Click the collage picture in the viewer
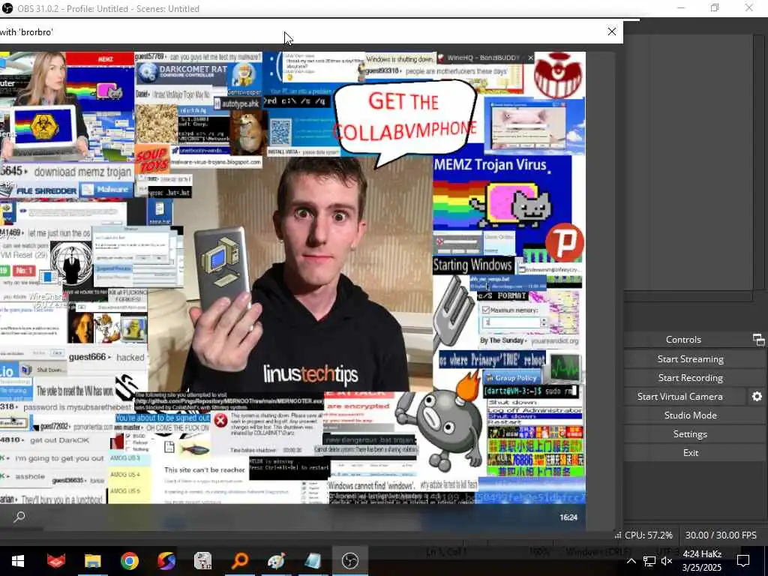The height and width of the screenshot is (576, 768). point(292,277)
